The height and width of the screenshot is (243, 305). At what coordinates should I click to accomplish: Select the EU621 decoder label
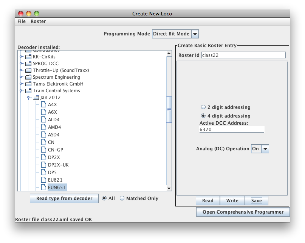click(x=55, y=180)
